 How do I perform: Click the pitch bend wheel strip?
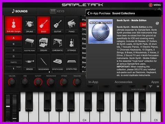(x=8, y=107)
